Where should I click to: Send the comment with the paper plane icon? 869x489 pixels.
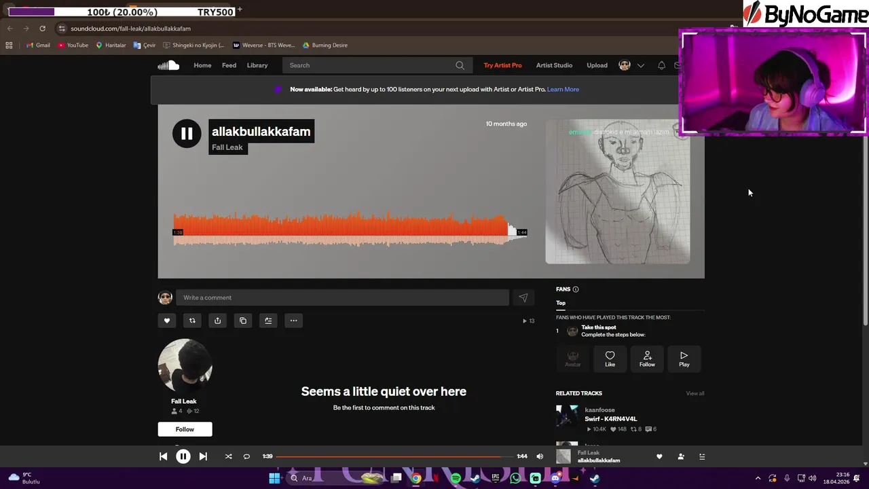[x=523, y=297]
